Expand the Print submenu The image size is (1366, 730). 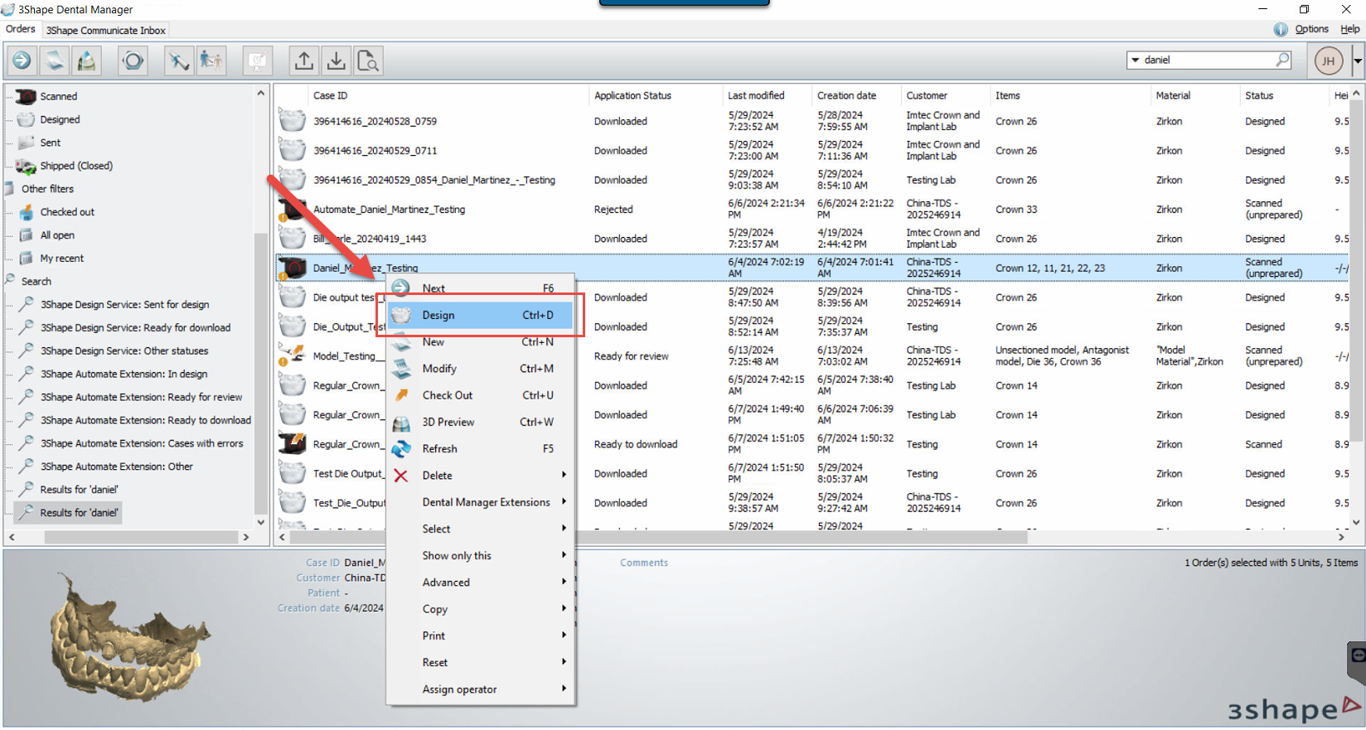[481, 636]
